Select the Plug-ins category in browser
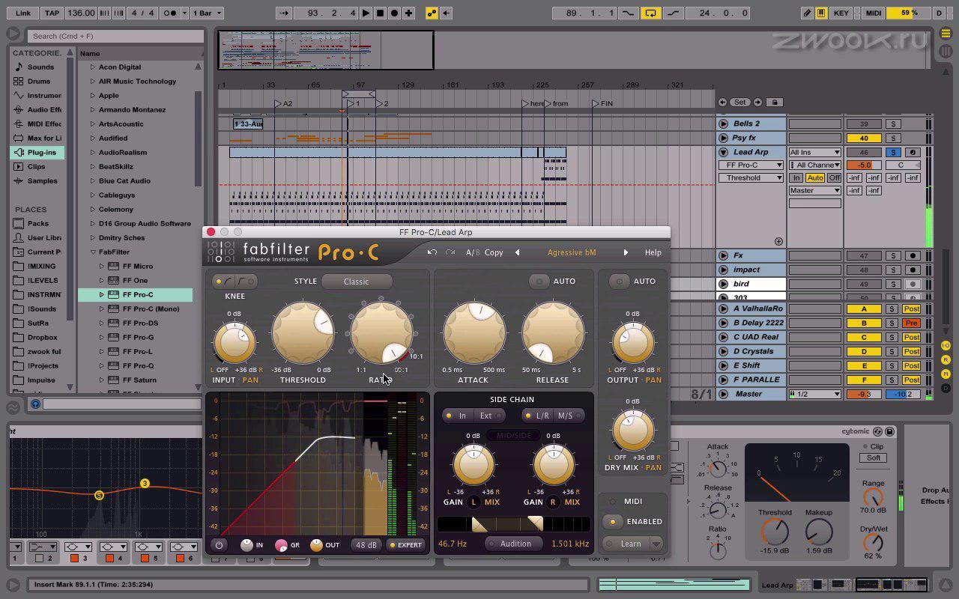The width and height of the screenshot is (959, 599). [41, 153]
